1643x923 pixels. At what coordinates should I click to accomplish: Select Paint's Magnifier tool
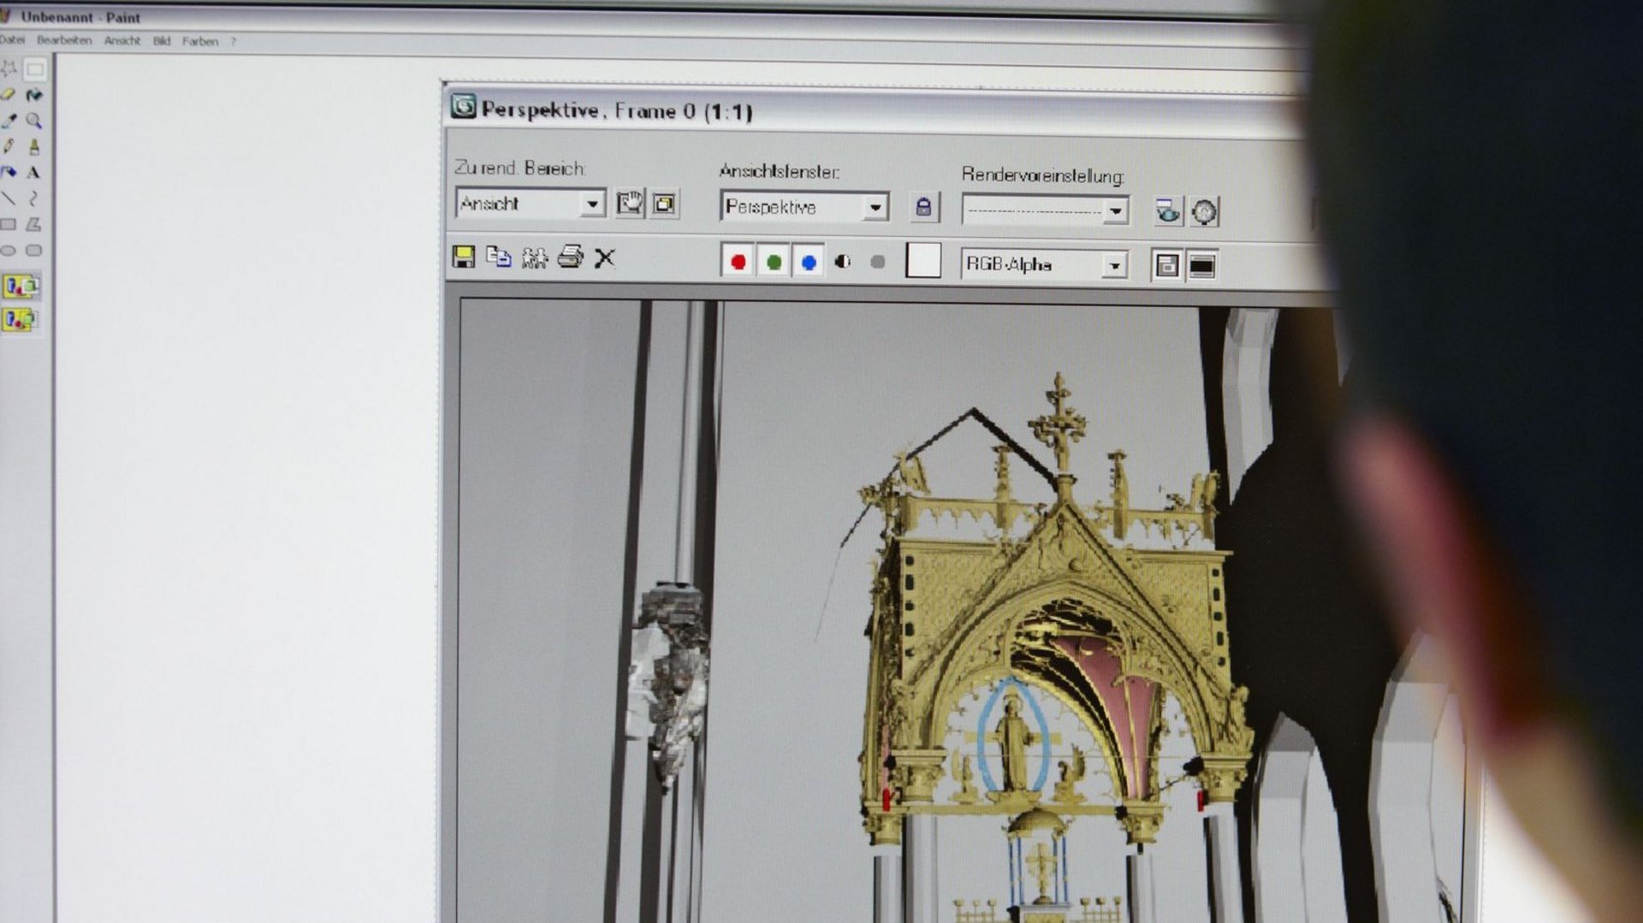click(x=33, y=121)
